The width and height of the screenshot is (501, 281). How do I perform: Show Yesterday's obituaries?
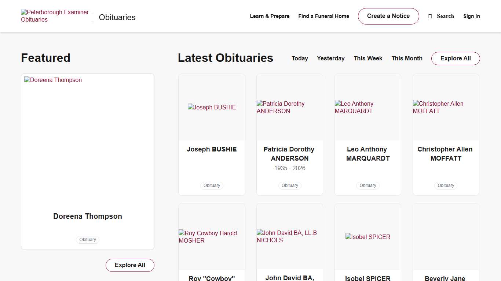[x=330, y=58]
